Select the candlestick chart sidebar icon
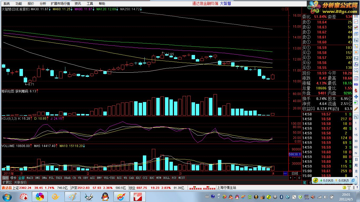The height and width of the screenshot is (202, 360). point(356,28)
